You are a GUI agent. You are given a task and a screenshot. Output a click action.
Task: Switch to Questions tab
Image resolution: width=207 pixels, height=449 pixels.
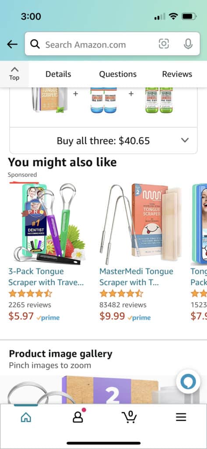pyautogui.click(x=118, y=74)
